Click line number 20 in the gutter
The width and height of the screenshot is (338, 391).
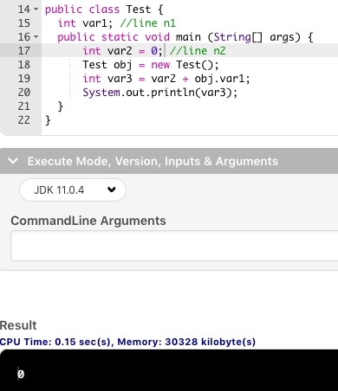tap(24, 93)
